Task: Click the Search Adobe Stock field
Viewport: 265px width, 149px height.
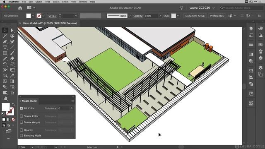Action: click(x=241, y=8)
